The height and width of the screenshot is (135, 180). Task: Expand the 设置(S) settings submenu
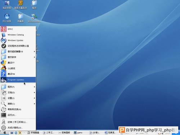18,98
